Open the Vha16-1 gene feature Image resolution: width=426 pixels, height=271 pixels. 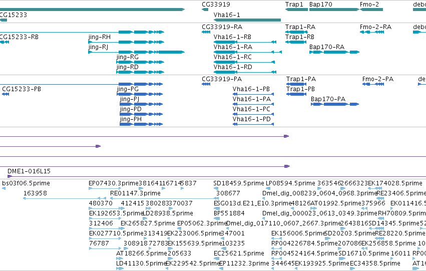pos(247,20)
